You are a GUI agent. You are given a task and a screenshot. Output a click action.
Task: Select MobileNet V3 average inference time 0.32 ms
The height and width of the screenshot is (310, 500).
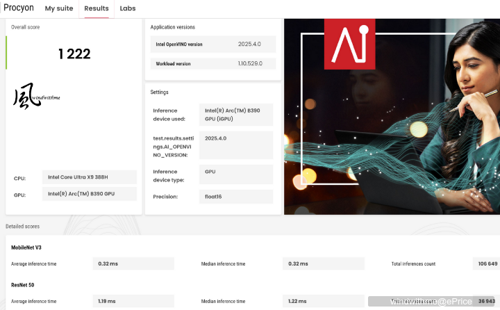(133, 263)
